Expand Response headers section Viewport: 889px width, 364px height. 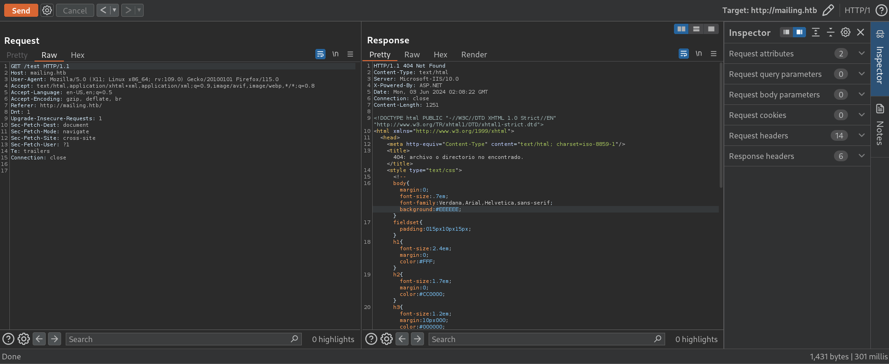797,156
